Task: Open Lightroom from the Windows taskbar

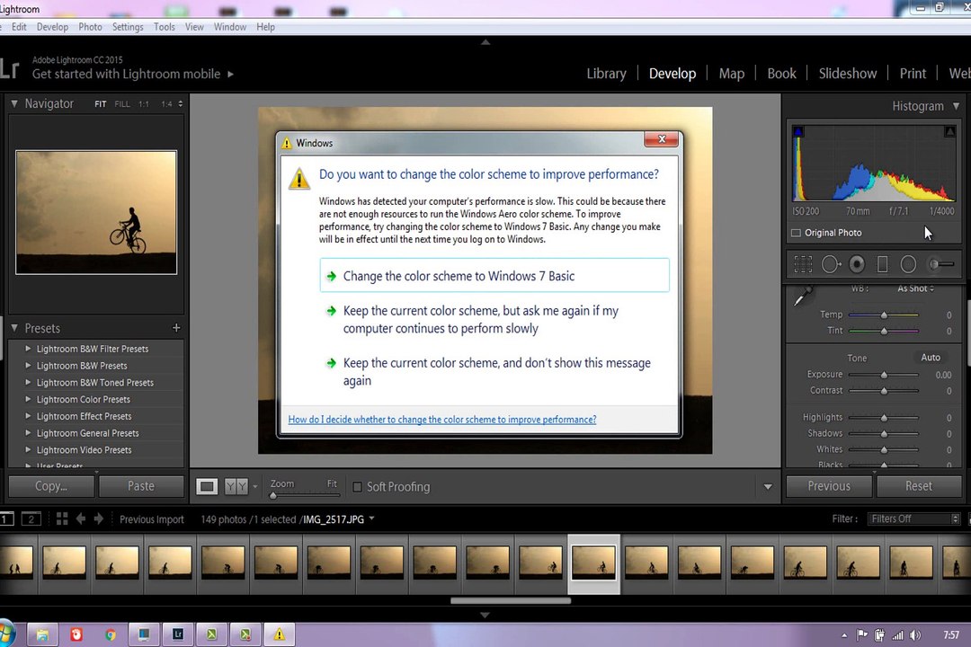Action: tap(178, 634)
